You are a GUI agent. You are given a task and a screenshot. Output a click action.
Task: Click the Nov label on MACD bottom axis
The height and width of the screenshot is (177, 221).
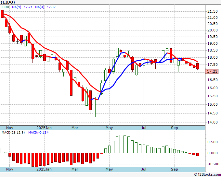coord(10,169)
